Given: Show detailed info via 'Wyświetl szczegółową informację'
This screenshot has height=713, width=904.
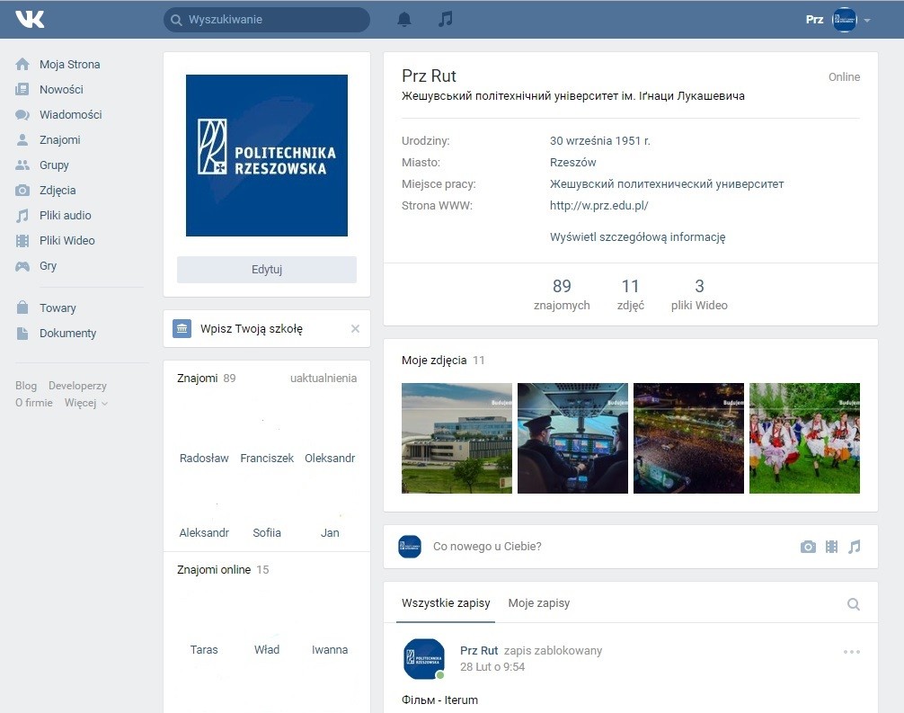Looking at the screenshot, I should [637, 237].
